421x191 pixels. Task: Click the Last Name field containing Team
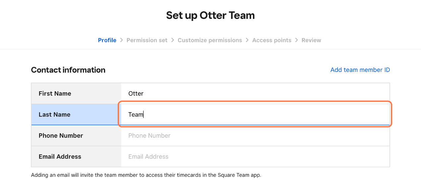click(x=255, y=114)
